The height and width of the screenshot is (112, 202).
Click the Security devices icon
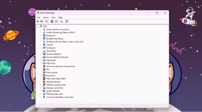coord(44,82)
